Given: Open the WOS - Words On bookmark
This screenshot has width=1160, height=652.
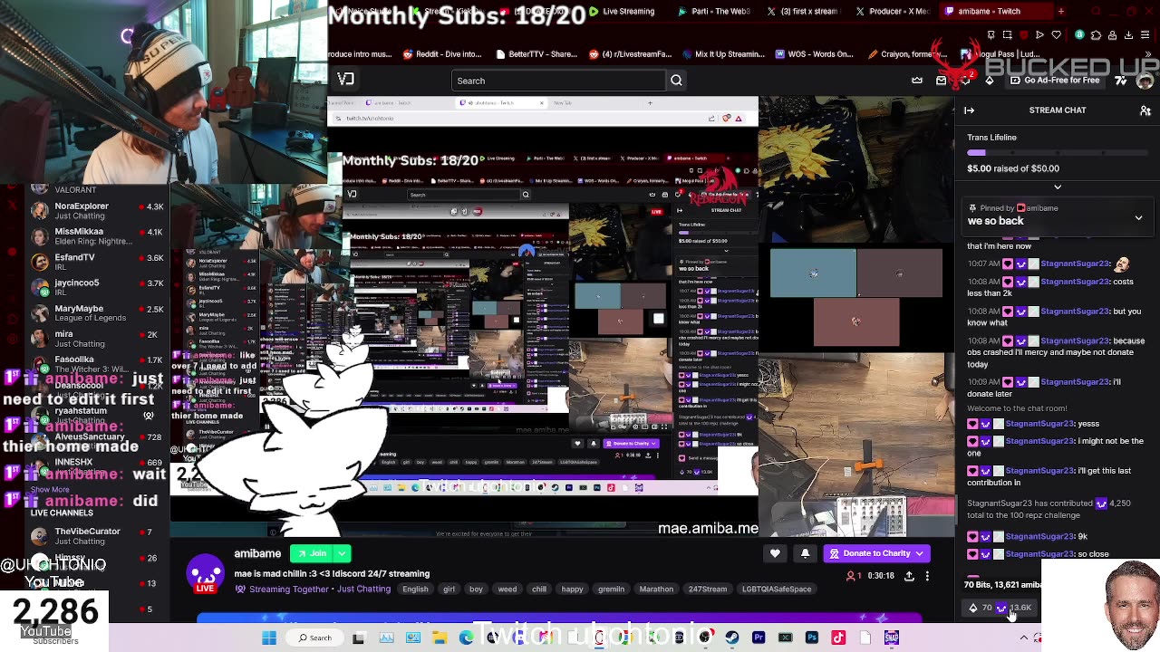Looking at the screenshot, I should click(x=814, y=53).
